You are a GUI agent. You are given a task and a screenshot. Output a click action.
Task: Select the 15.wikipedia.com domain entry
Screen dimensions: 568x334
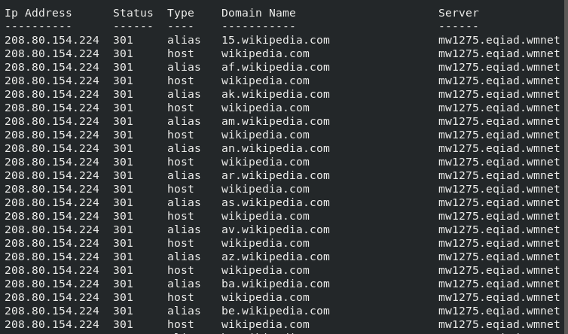[275, 40]
